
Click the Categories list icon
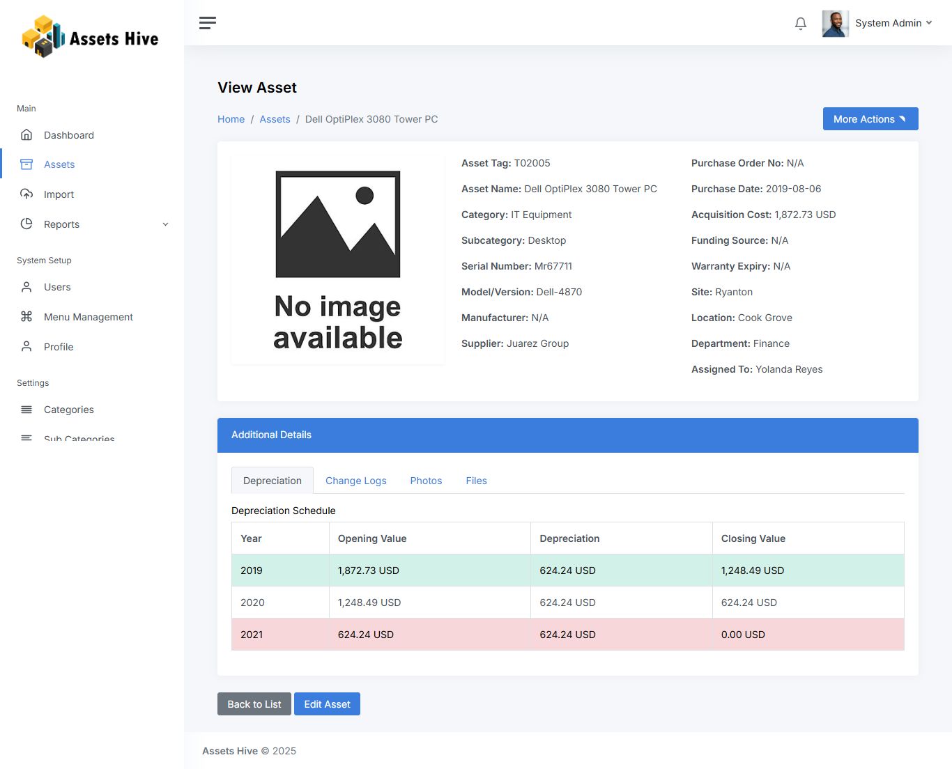26,410
